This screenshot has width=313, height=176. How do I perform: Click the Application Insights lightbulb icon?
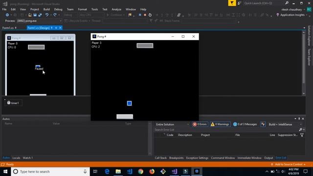278,15
